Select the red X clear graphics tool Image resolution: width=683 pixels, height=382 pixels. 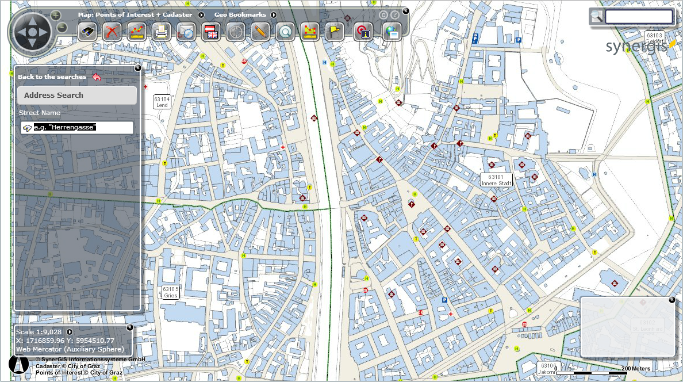[x=112, y=32]
